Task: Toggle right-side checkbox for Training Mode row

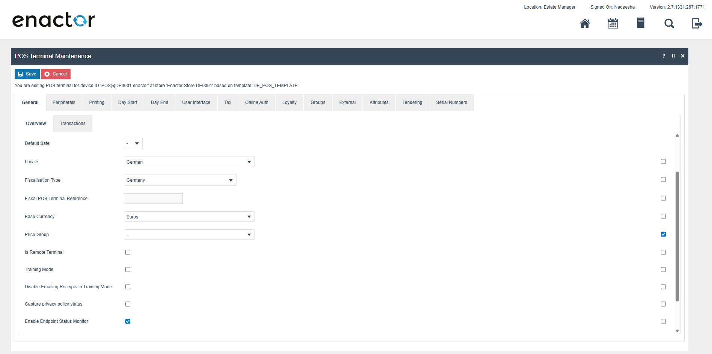Action: click(664, 270)
